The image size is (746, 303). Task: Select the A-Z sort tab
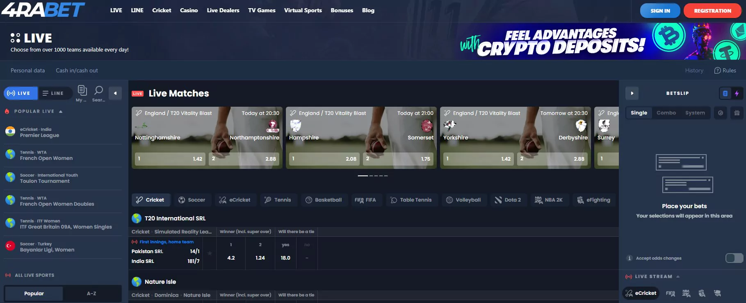[91, 294]
